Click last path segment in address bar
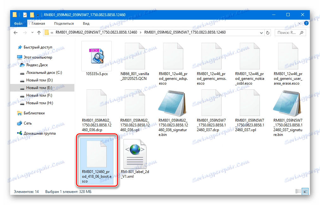This screenshot has height=205, width=320. tap(185, 32)
